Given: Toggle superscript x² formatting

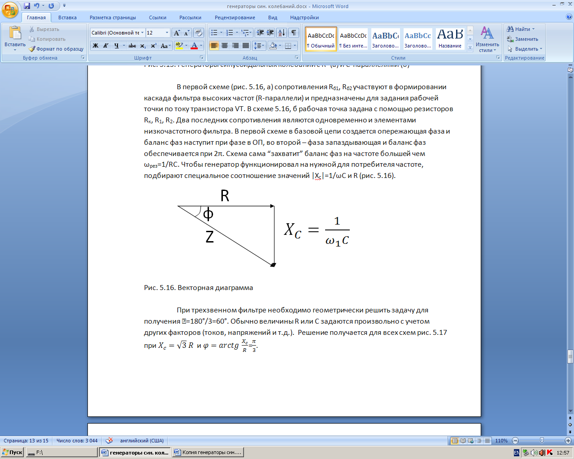Looking at the screenshot, I should (153, 46).
